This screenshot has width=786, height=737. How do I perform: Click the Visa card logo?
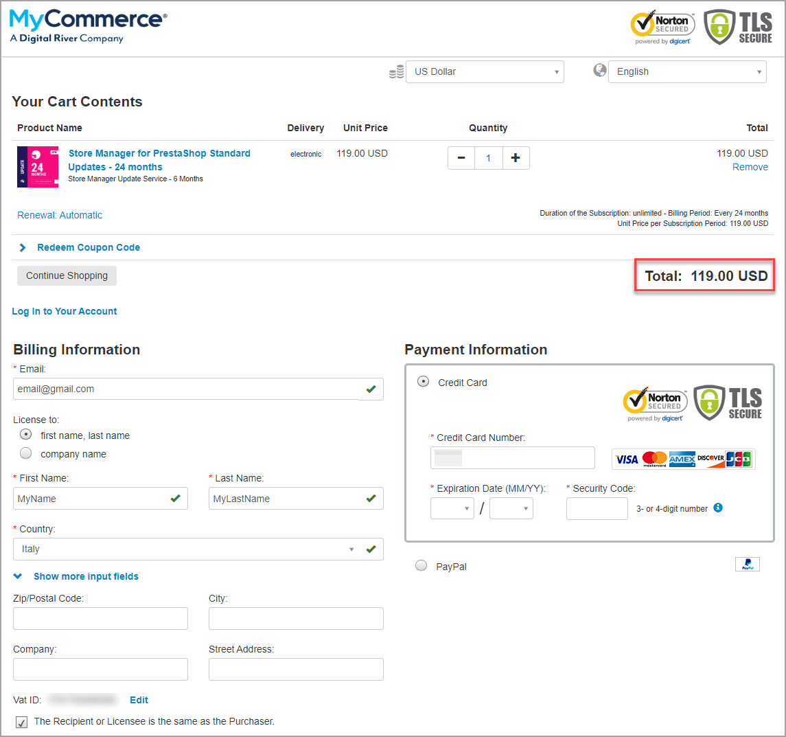click(627, 459)
